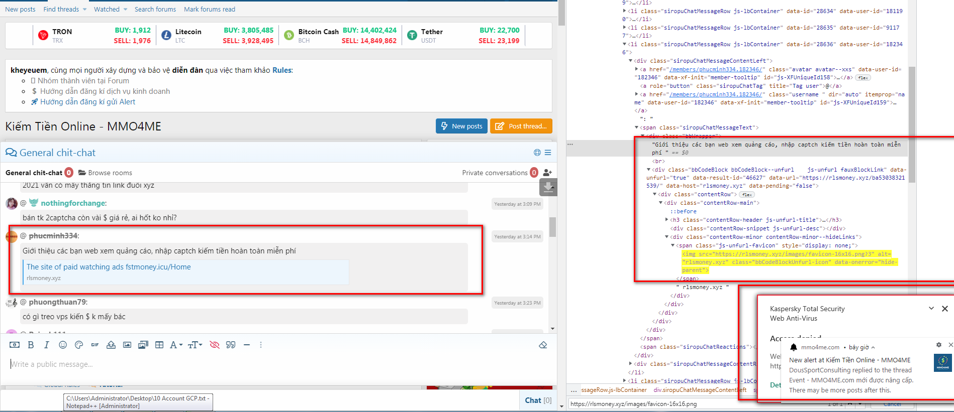Viewport: 954px width, 412px height.
Task: Select the Search forums menu item
Action: pyautogui.click(x=155, y=9)
